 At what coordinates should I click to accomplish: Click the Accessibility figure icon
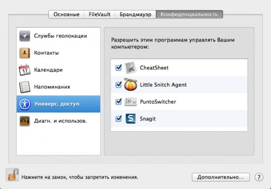point(24,104)
